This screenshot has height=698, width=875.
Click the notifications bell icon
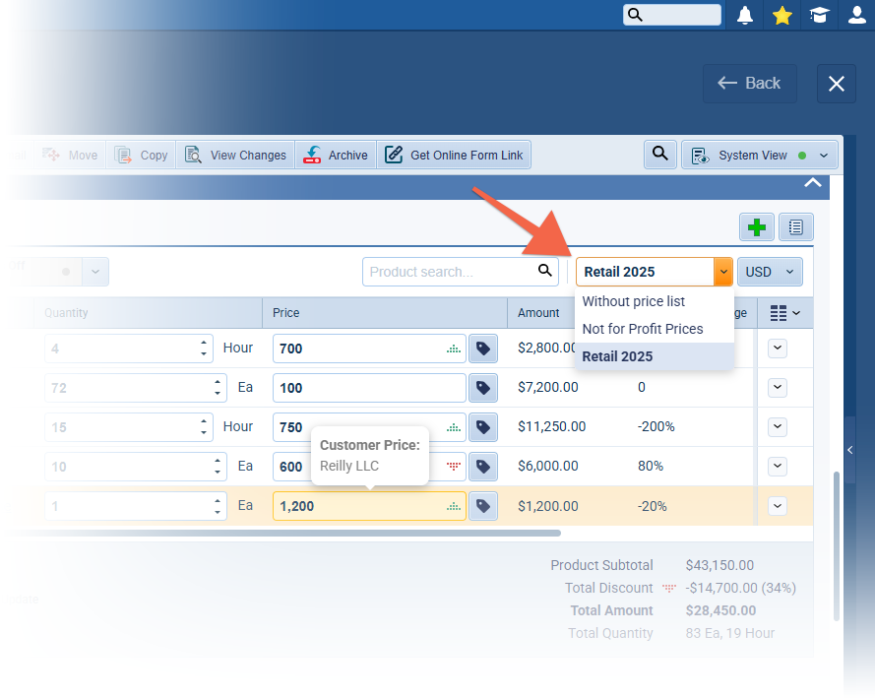[x=745, y=15]
